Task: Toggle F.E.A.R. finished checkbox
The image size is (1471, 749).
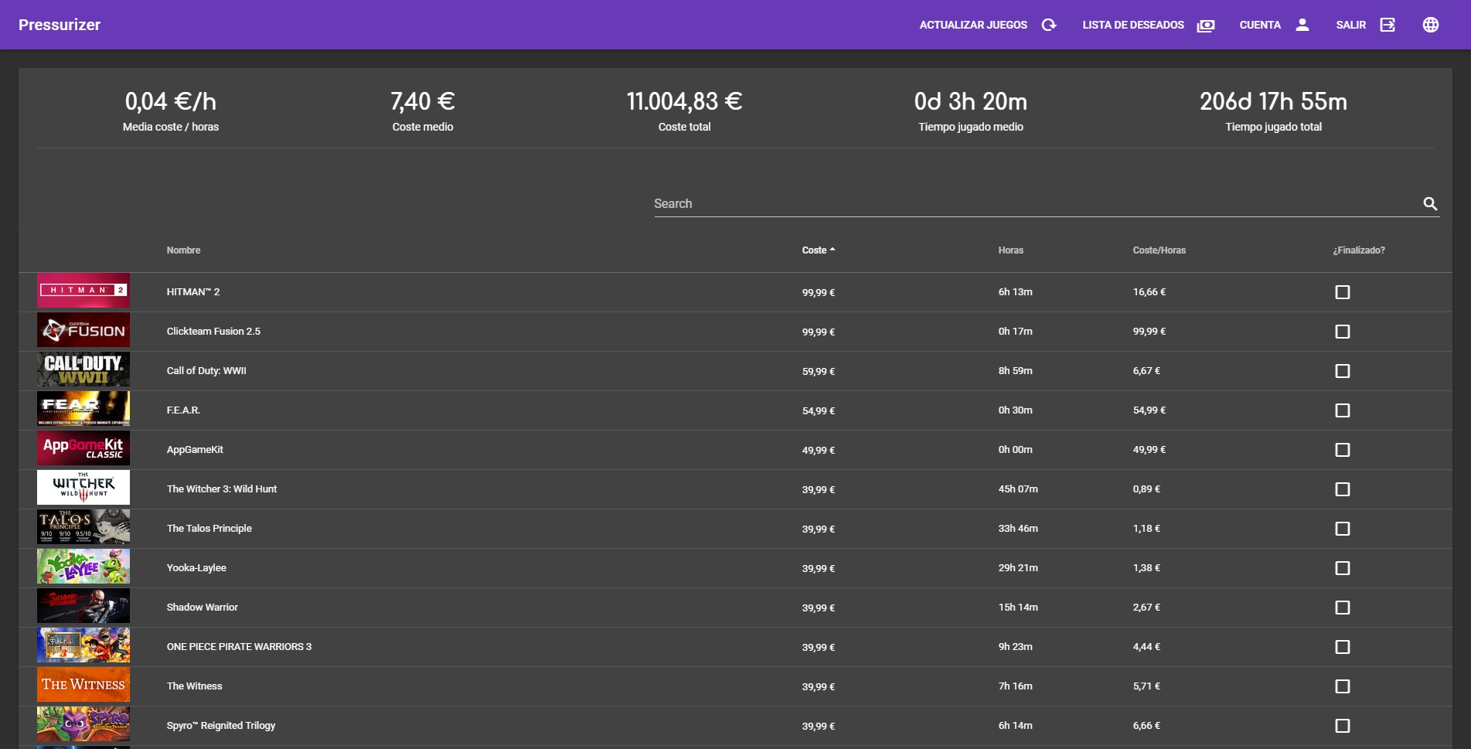Action: click(1343, 410)
